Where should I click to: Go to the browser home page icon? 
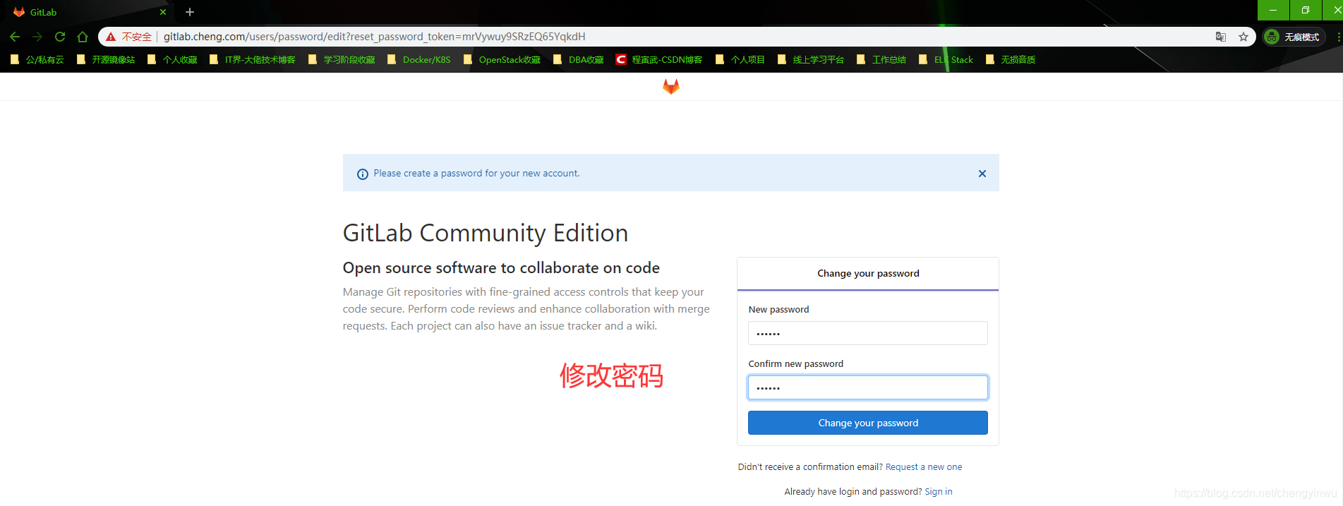coord(83,37)
